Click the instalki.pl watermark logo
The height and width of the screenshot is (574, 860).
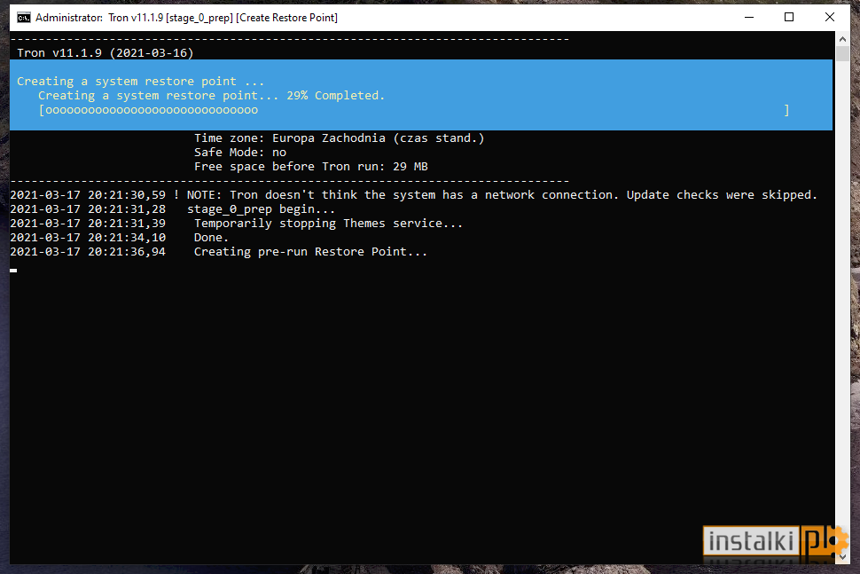(x=775, y=542)
